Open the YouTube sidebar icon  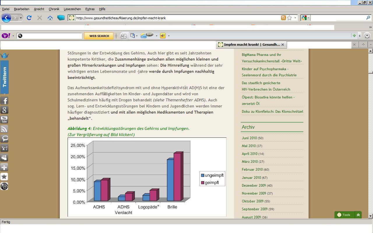click(x=4, y=119)
